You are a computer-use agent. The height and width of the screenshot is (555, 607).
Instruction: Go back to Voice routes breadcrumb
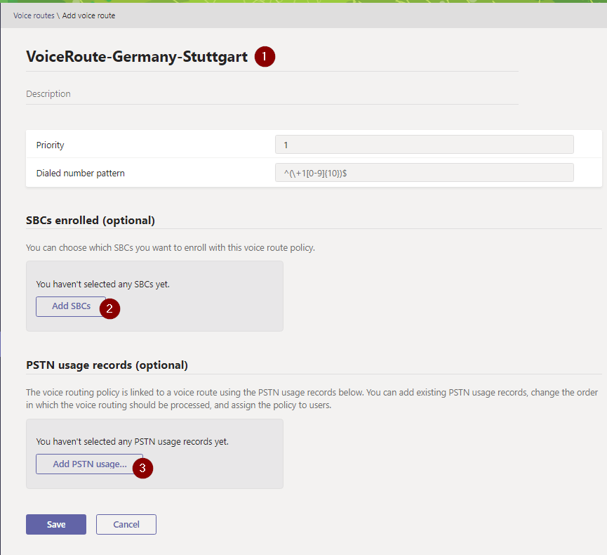click(34, 15)
